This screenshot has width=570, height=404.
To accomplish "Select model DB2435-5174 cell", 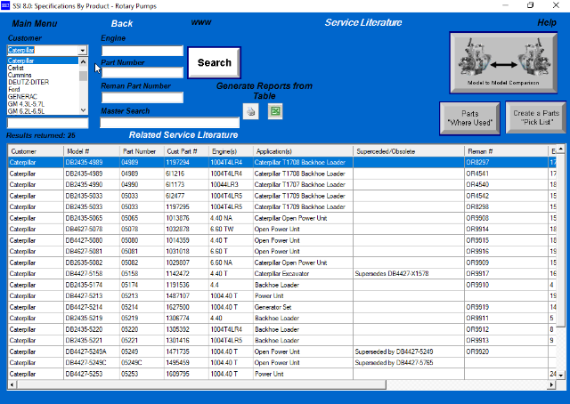I will (92, 285).
